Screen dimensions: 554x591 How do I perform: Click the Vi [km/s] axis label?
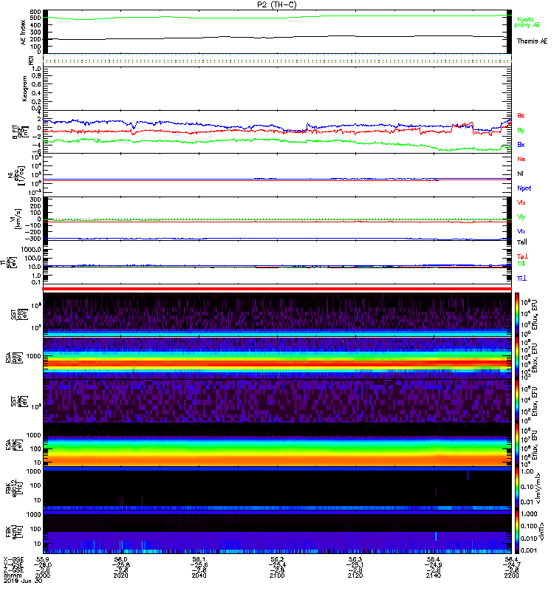17,219
